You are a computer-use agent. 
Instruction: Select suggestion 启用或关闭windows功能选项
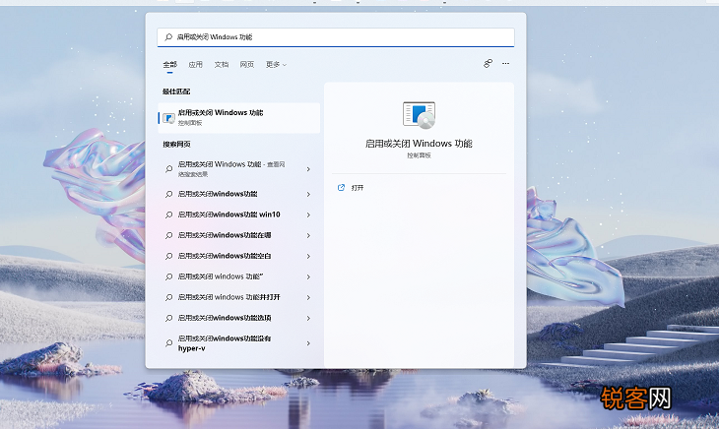coord(239,318)
